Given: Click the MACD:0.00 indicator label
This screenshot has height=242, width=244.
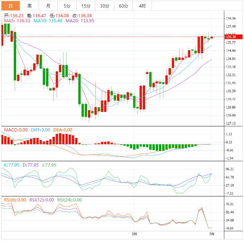Looking at the screenshot, I should [x=16, y=130].
